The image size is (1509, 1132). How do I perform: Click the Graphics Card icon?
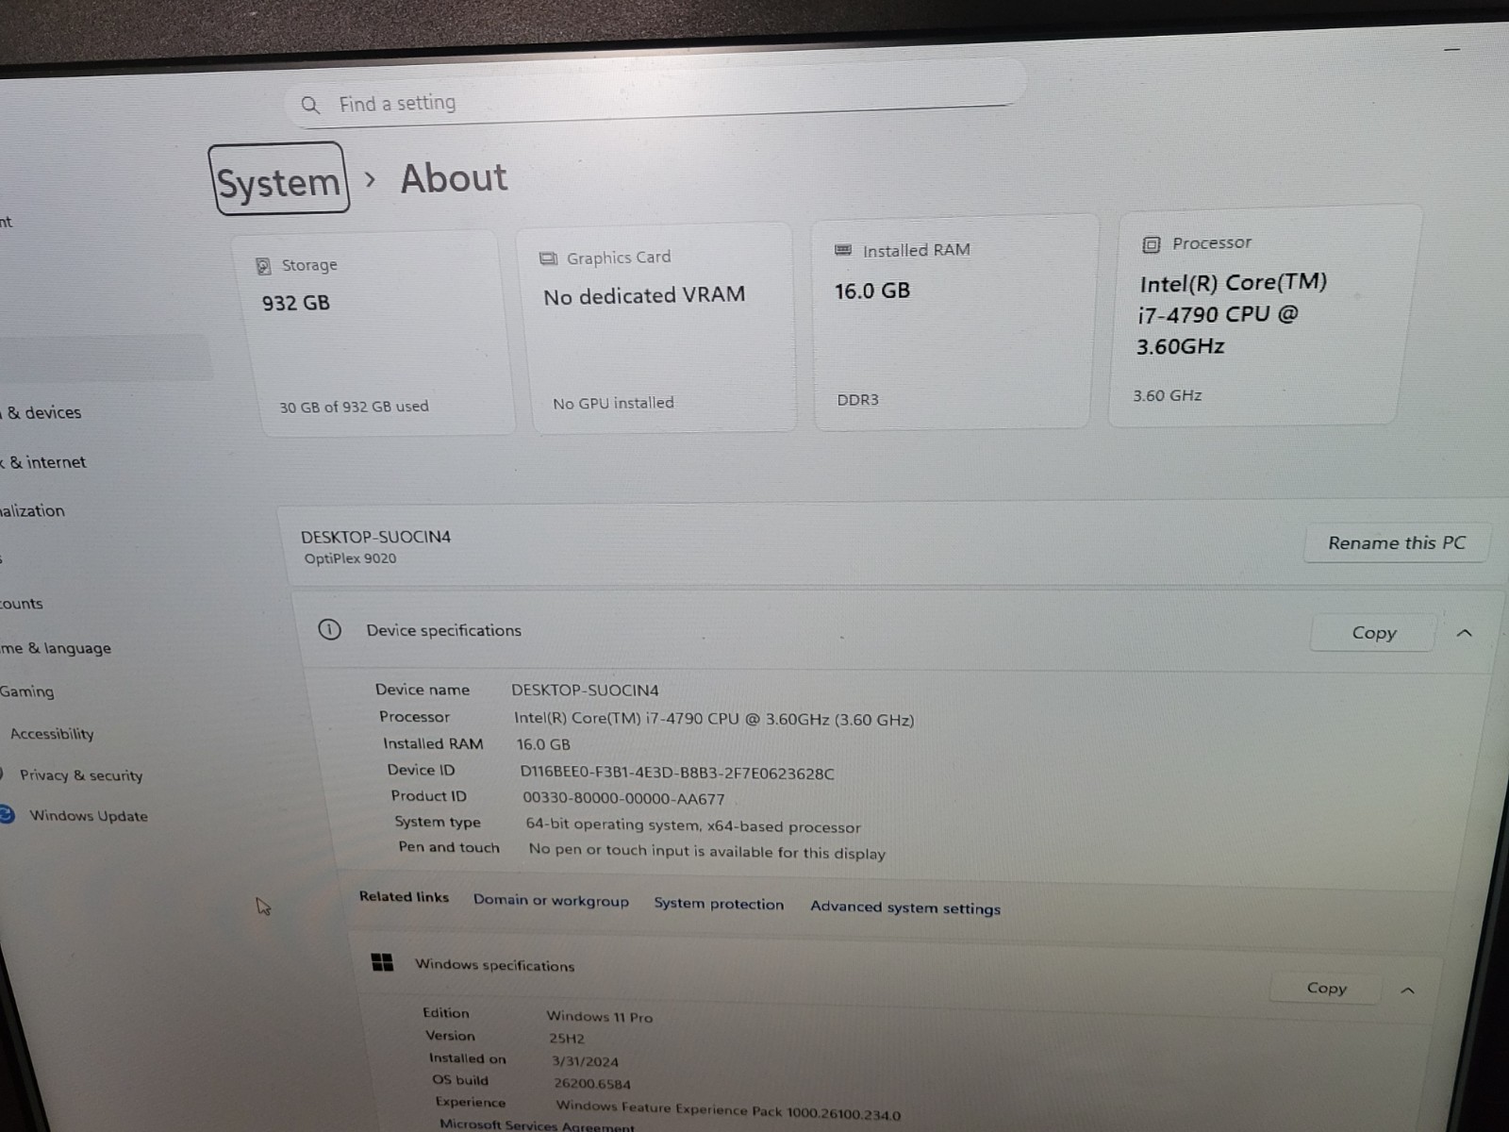click(x=548, y=257)
